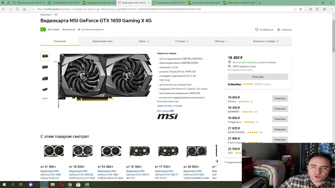Viewport: 335px width, 188px height.
Task: Click page vertical scrollbar thumb
Action: click(x=333, y=36)
